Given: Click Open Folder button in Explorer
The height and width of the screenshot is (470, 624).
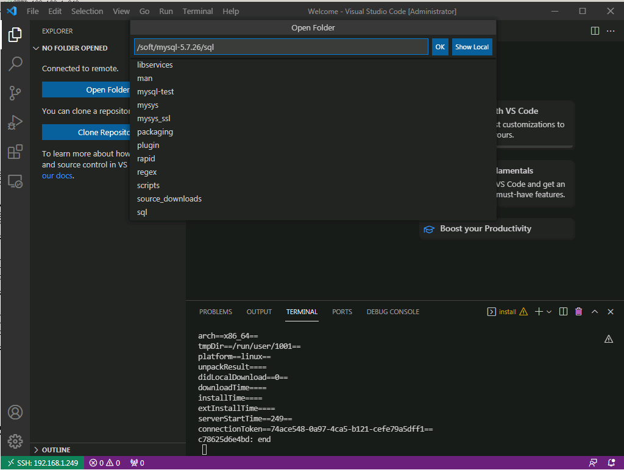Looking at the screenshot, I should pyautogui.click(x=86, y=90).
